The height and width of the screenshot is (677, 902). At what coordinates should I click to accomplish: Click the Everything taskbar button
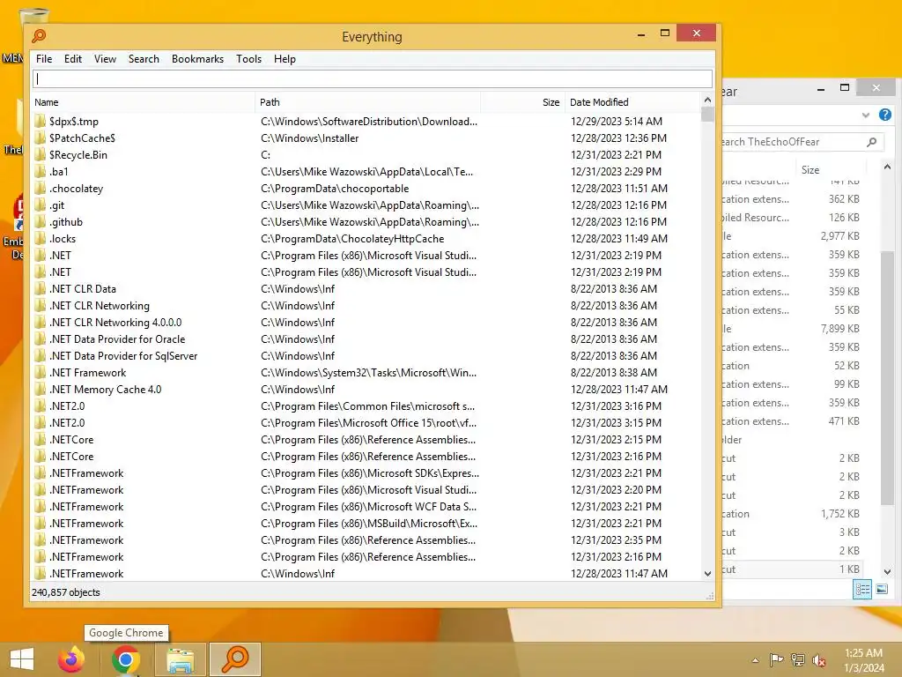coord(234,659)
